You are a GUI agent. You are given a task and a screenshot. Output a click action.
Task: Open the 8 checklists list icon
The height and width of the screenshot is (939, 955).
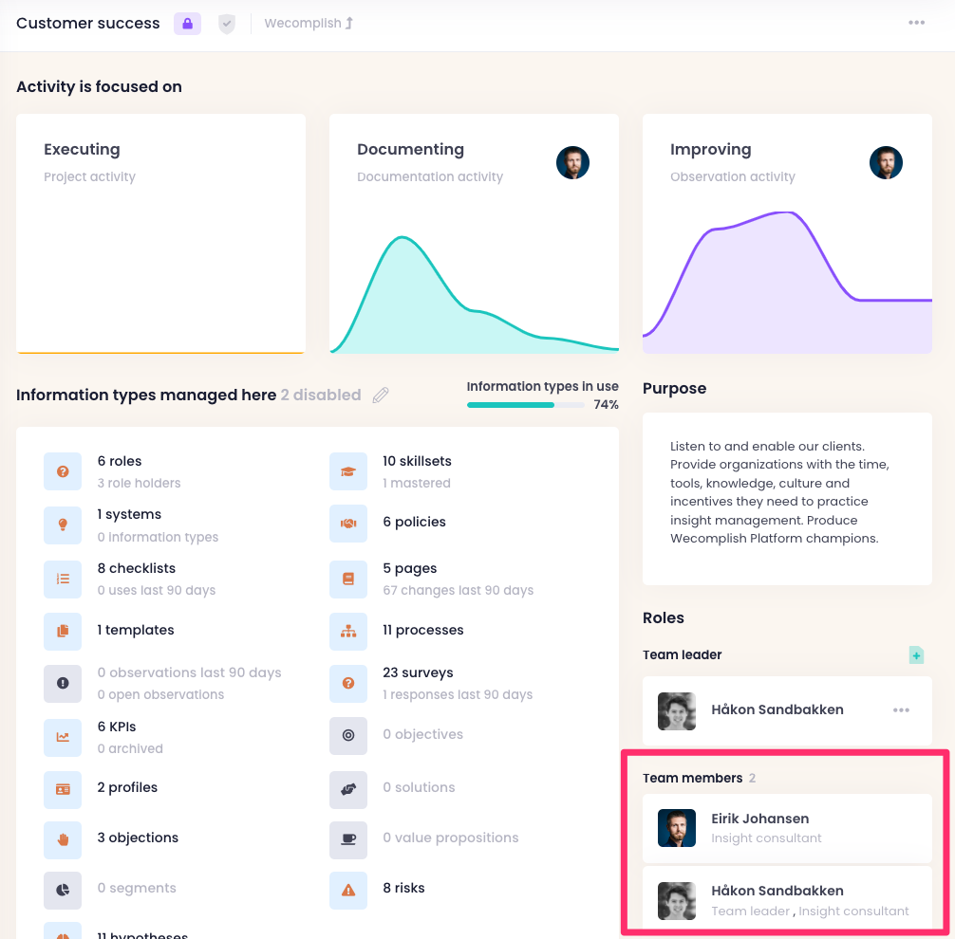pos(63,579)
